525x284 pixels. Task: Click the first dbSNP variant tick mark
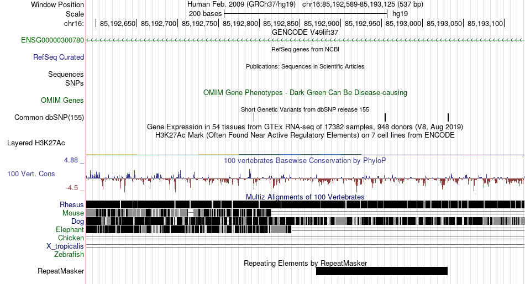(x=254, y=117)
